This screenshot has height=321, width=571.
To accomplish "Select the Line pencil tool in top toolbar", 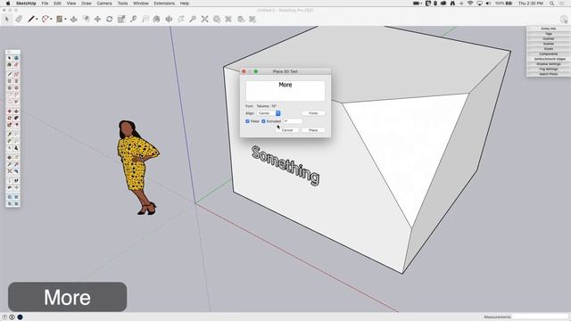I will coord(31,19).
